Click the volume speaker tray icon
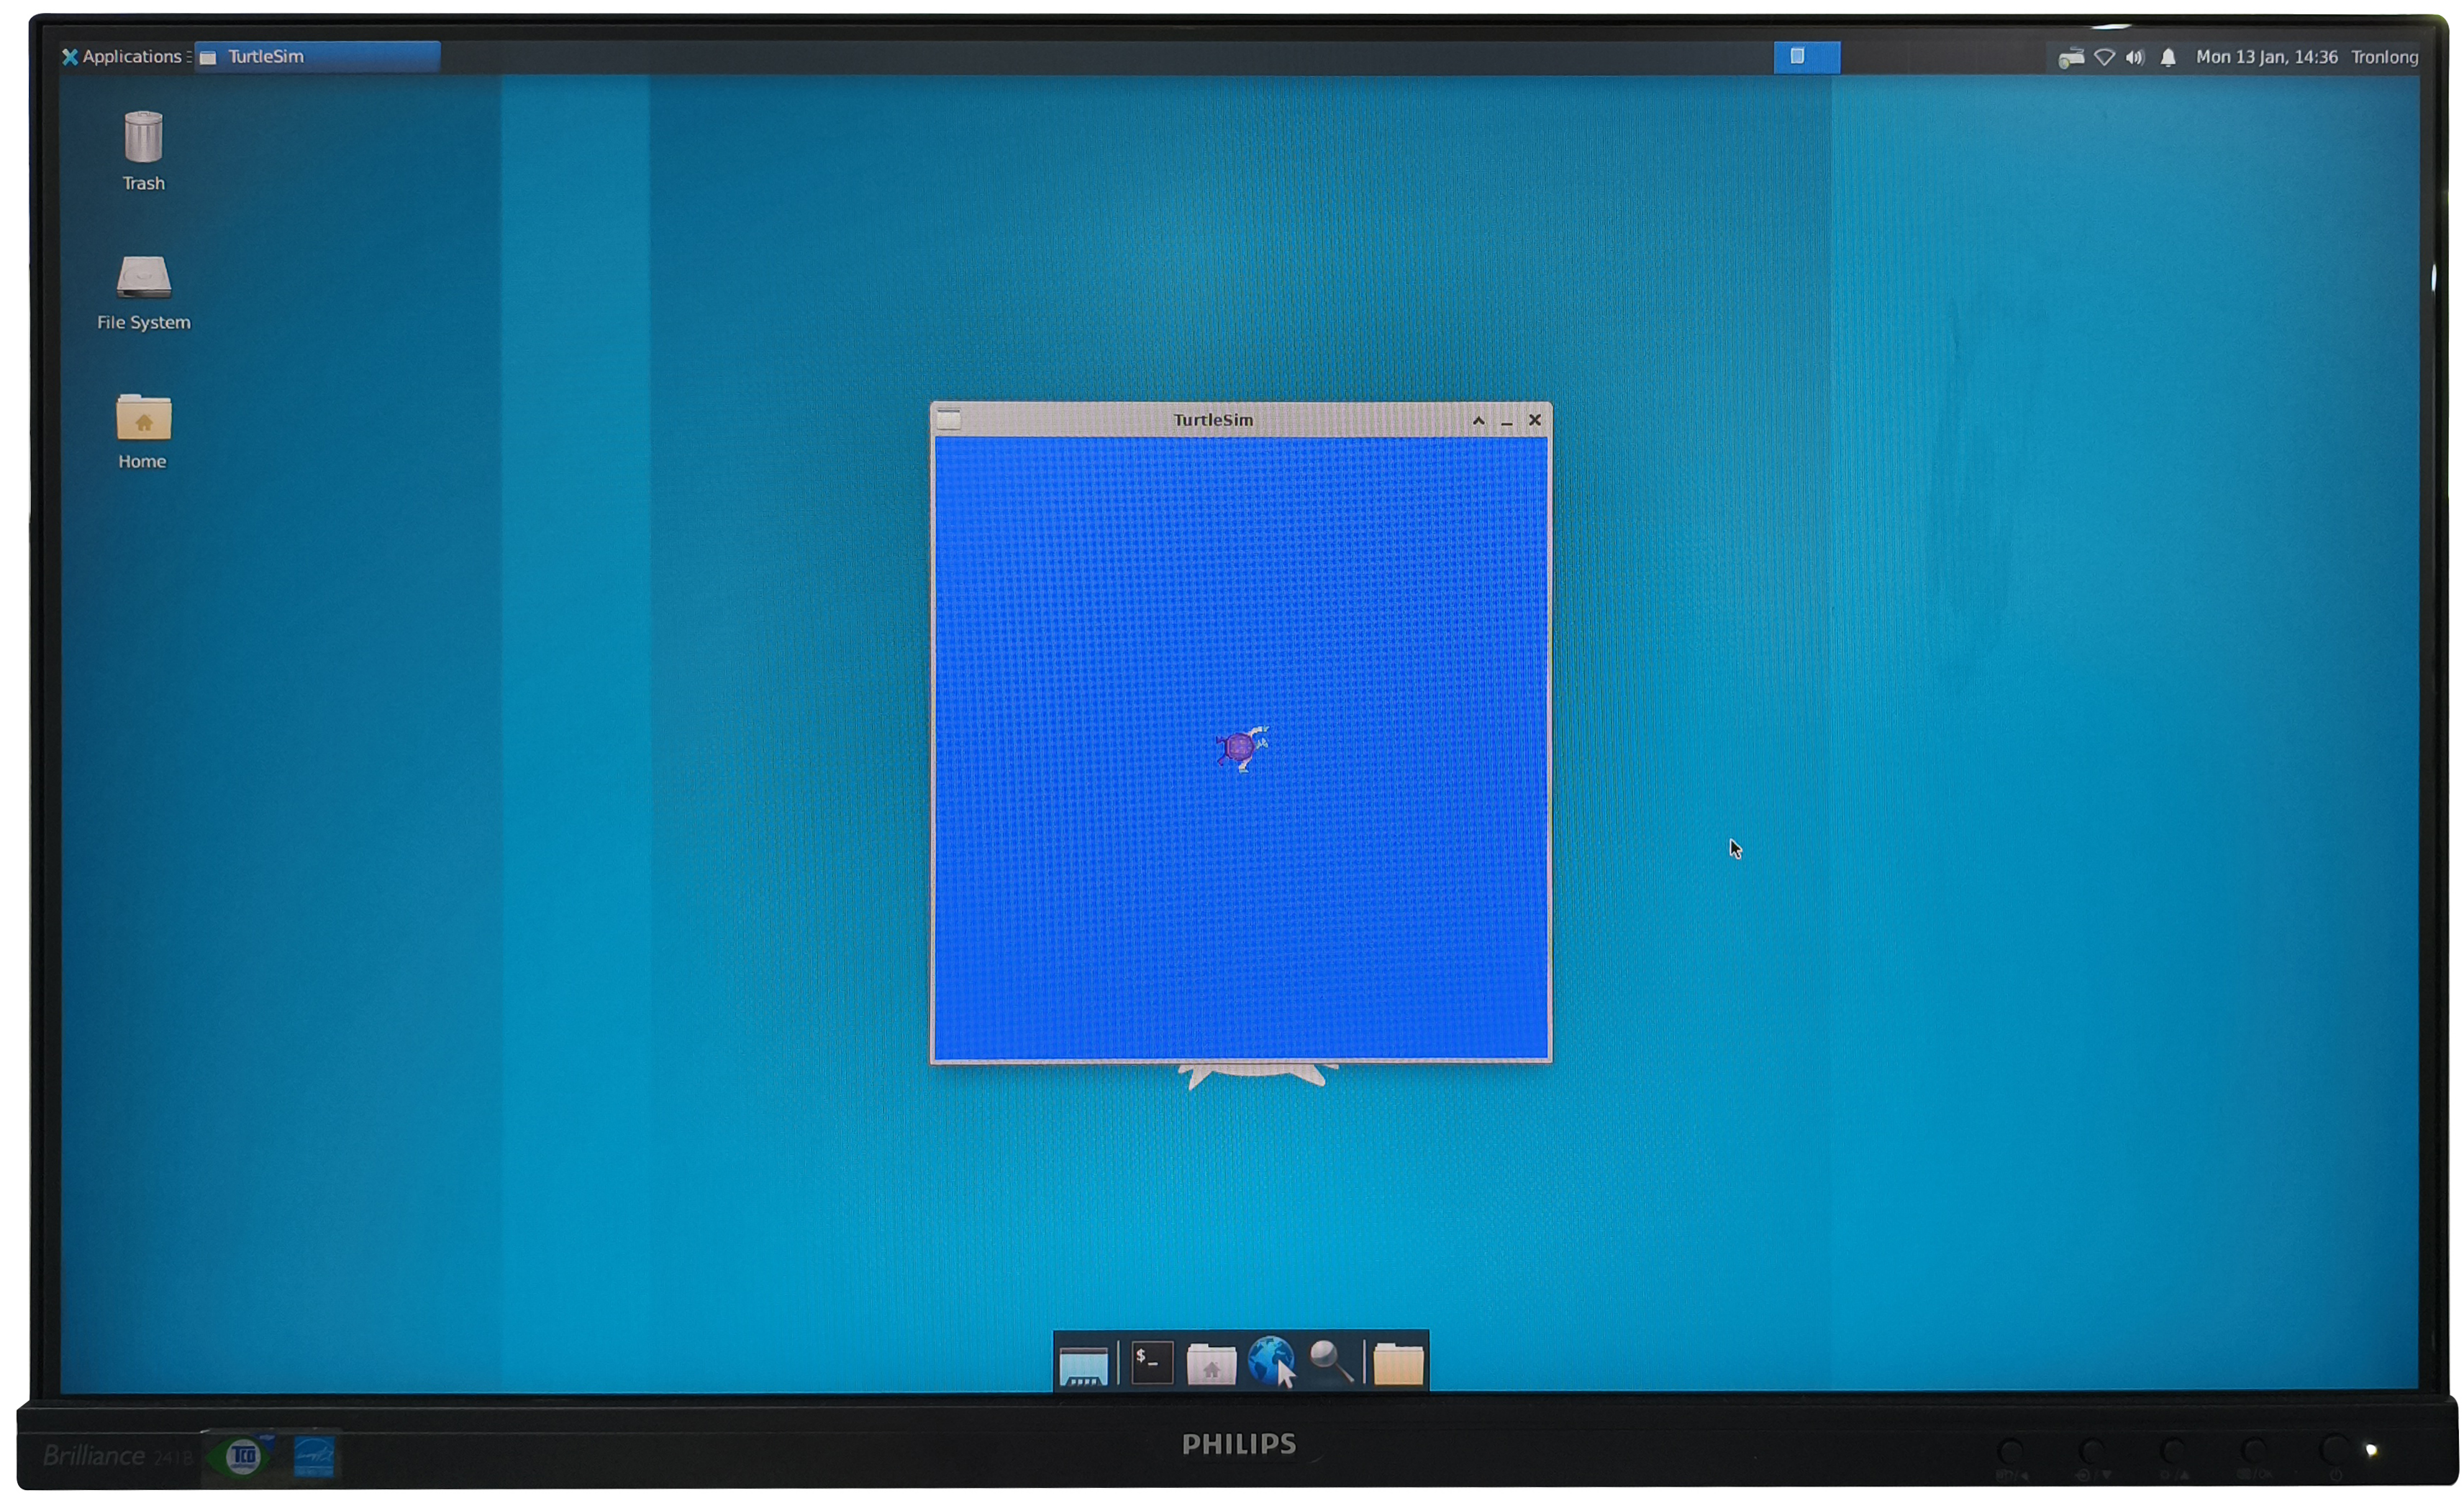 coord(2134,58)
